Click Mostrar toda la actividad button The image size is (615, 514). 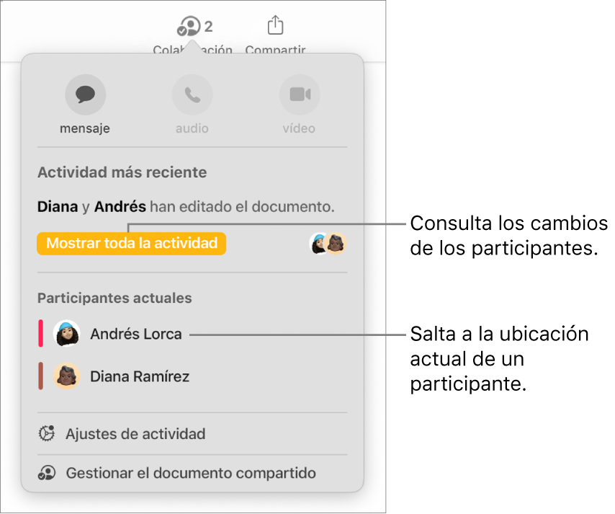tap(131, 244)
